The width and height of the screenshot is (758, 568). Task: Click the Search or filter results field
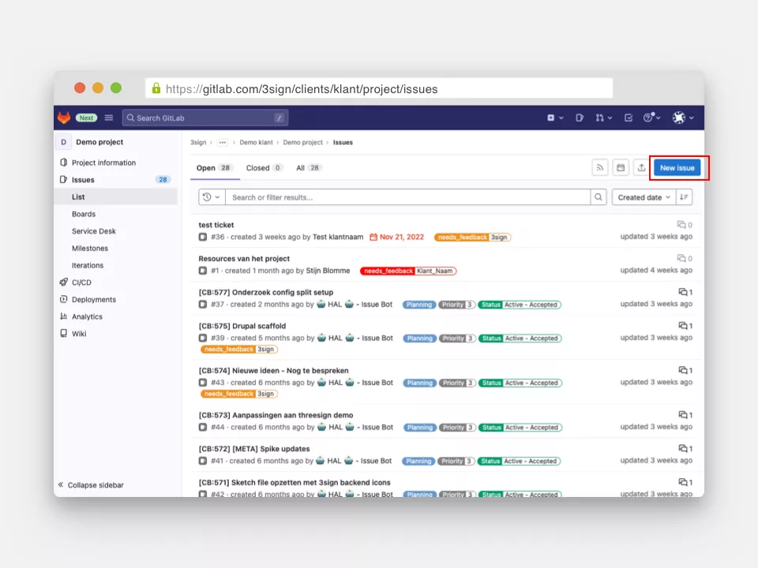click(407, 197)
